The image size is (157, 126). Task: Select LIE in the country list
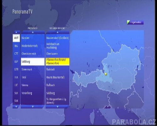16,85
